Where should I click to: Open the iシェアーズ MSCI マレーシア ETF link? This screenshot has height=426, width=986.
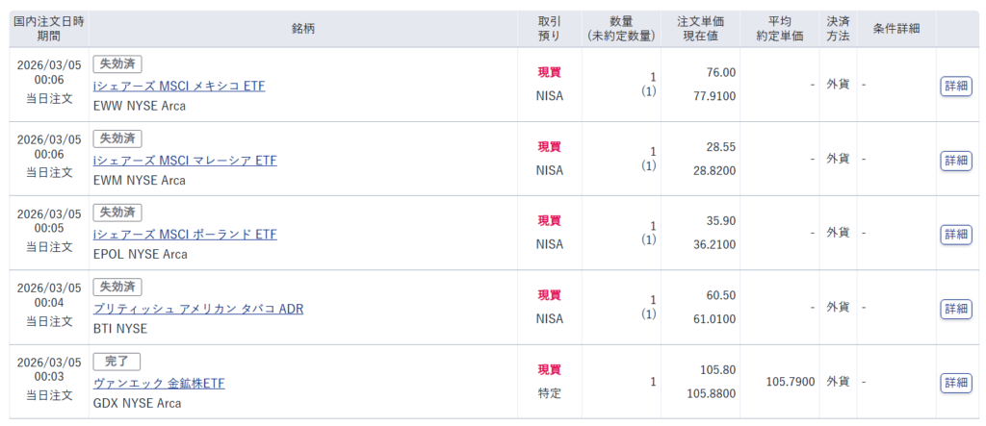pyautogui.click(x=185, y=160)
